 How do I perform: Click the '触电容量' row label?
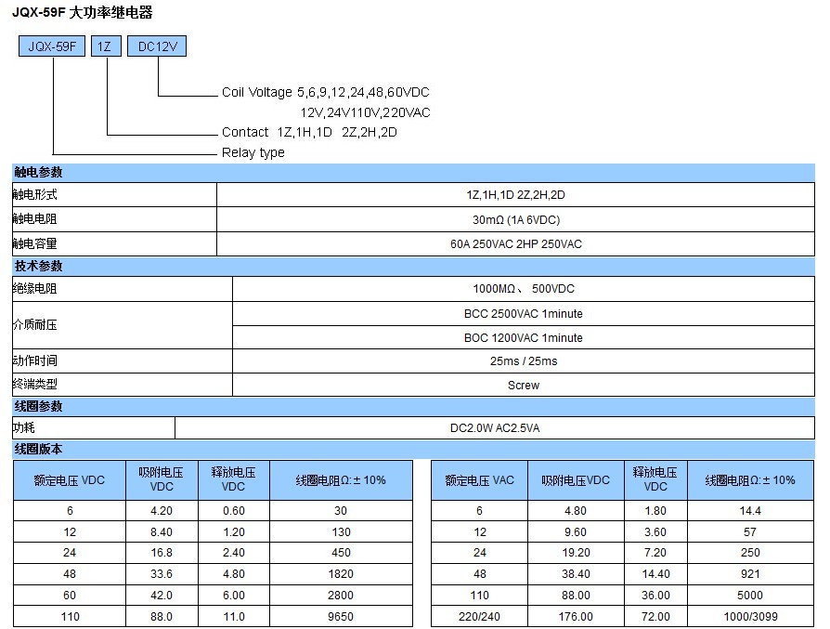click(x=114, y=243)
